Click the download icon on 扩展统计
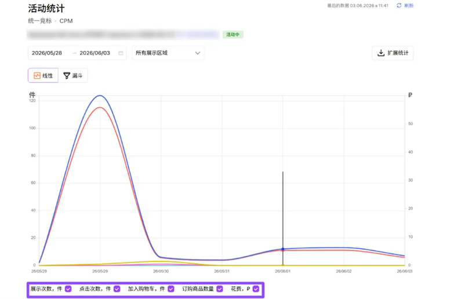 tap(381, 53)
